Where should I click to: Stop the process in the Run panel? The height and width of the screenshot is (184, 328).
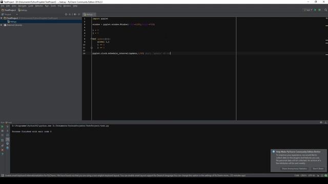tap(2, 131)
